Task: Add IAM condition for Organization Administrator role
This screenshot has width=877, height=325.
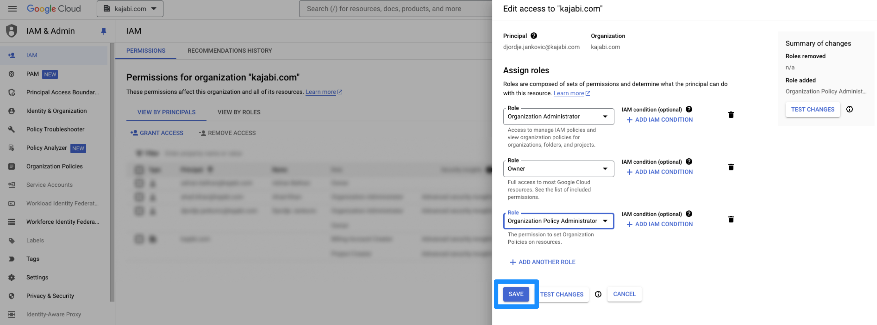Action: tap(660, 120)
